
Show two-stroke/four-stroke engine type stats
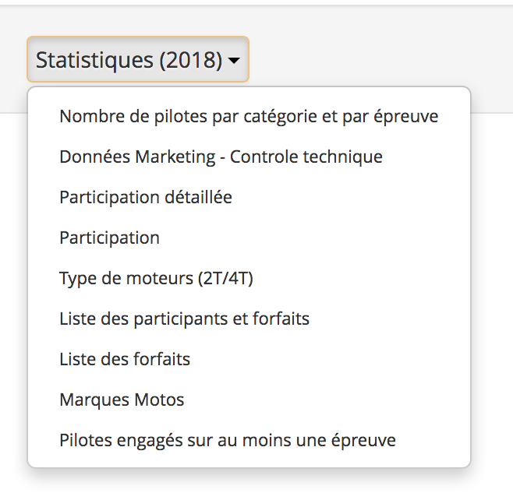pos(157,279)
